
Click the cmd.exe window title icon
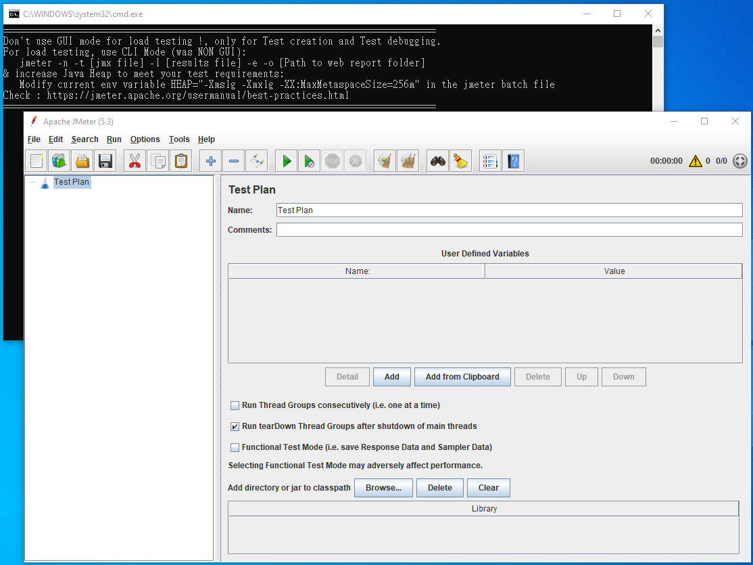tap(14, 14)
